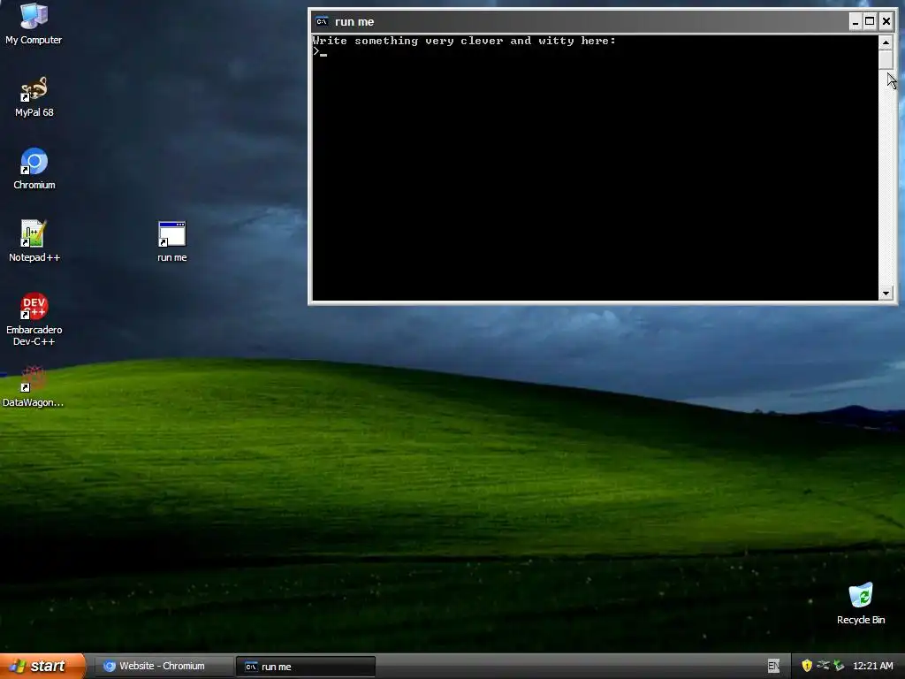Screen dimensions: 905x679
Task: Click the security shield tray icon
Action: 807,666
